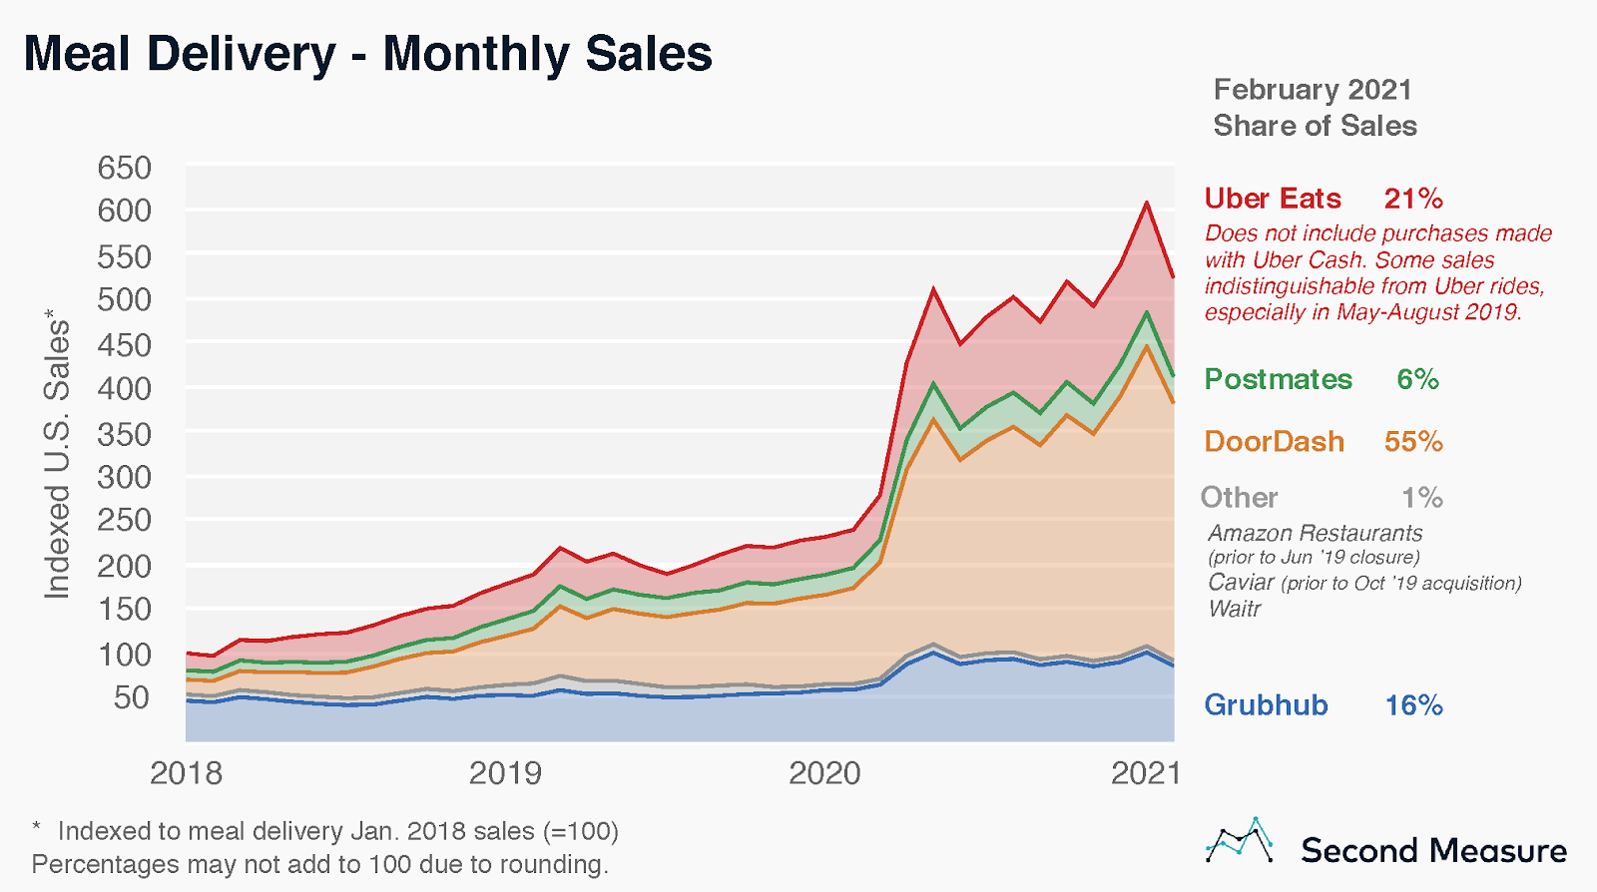Select the Postmates legend label
Viewport: 1597px width, 892px height.
pyautogui.click(x=1279, y=379)
